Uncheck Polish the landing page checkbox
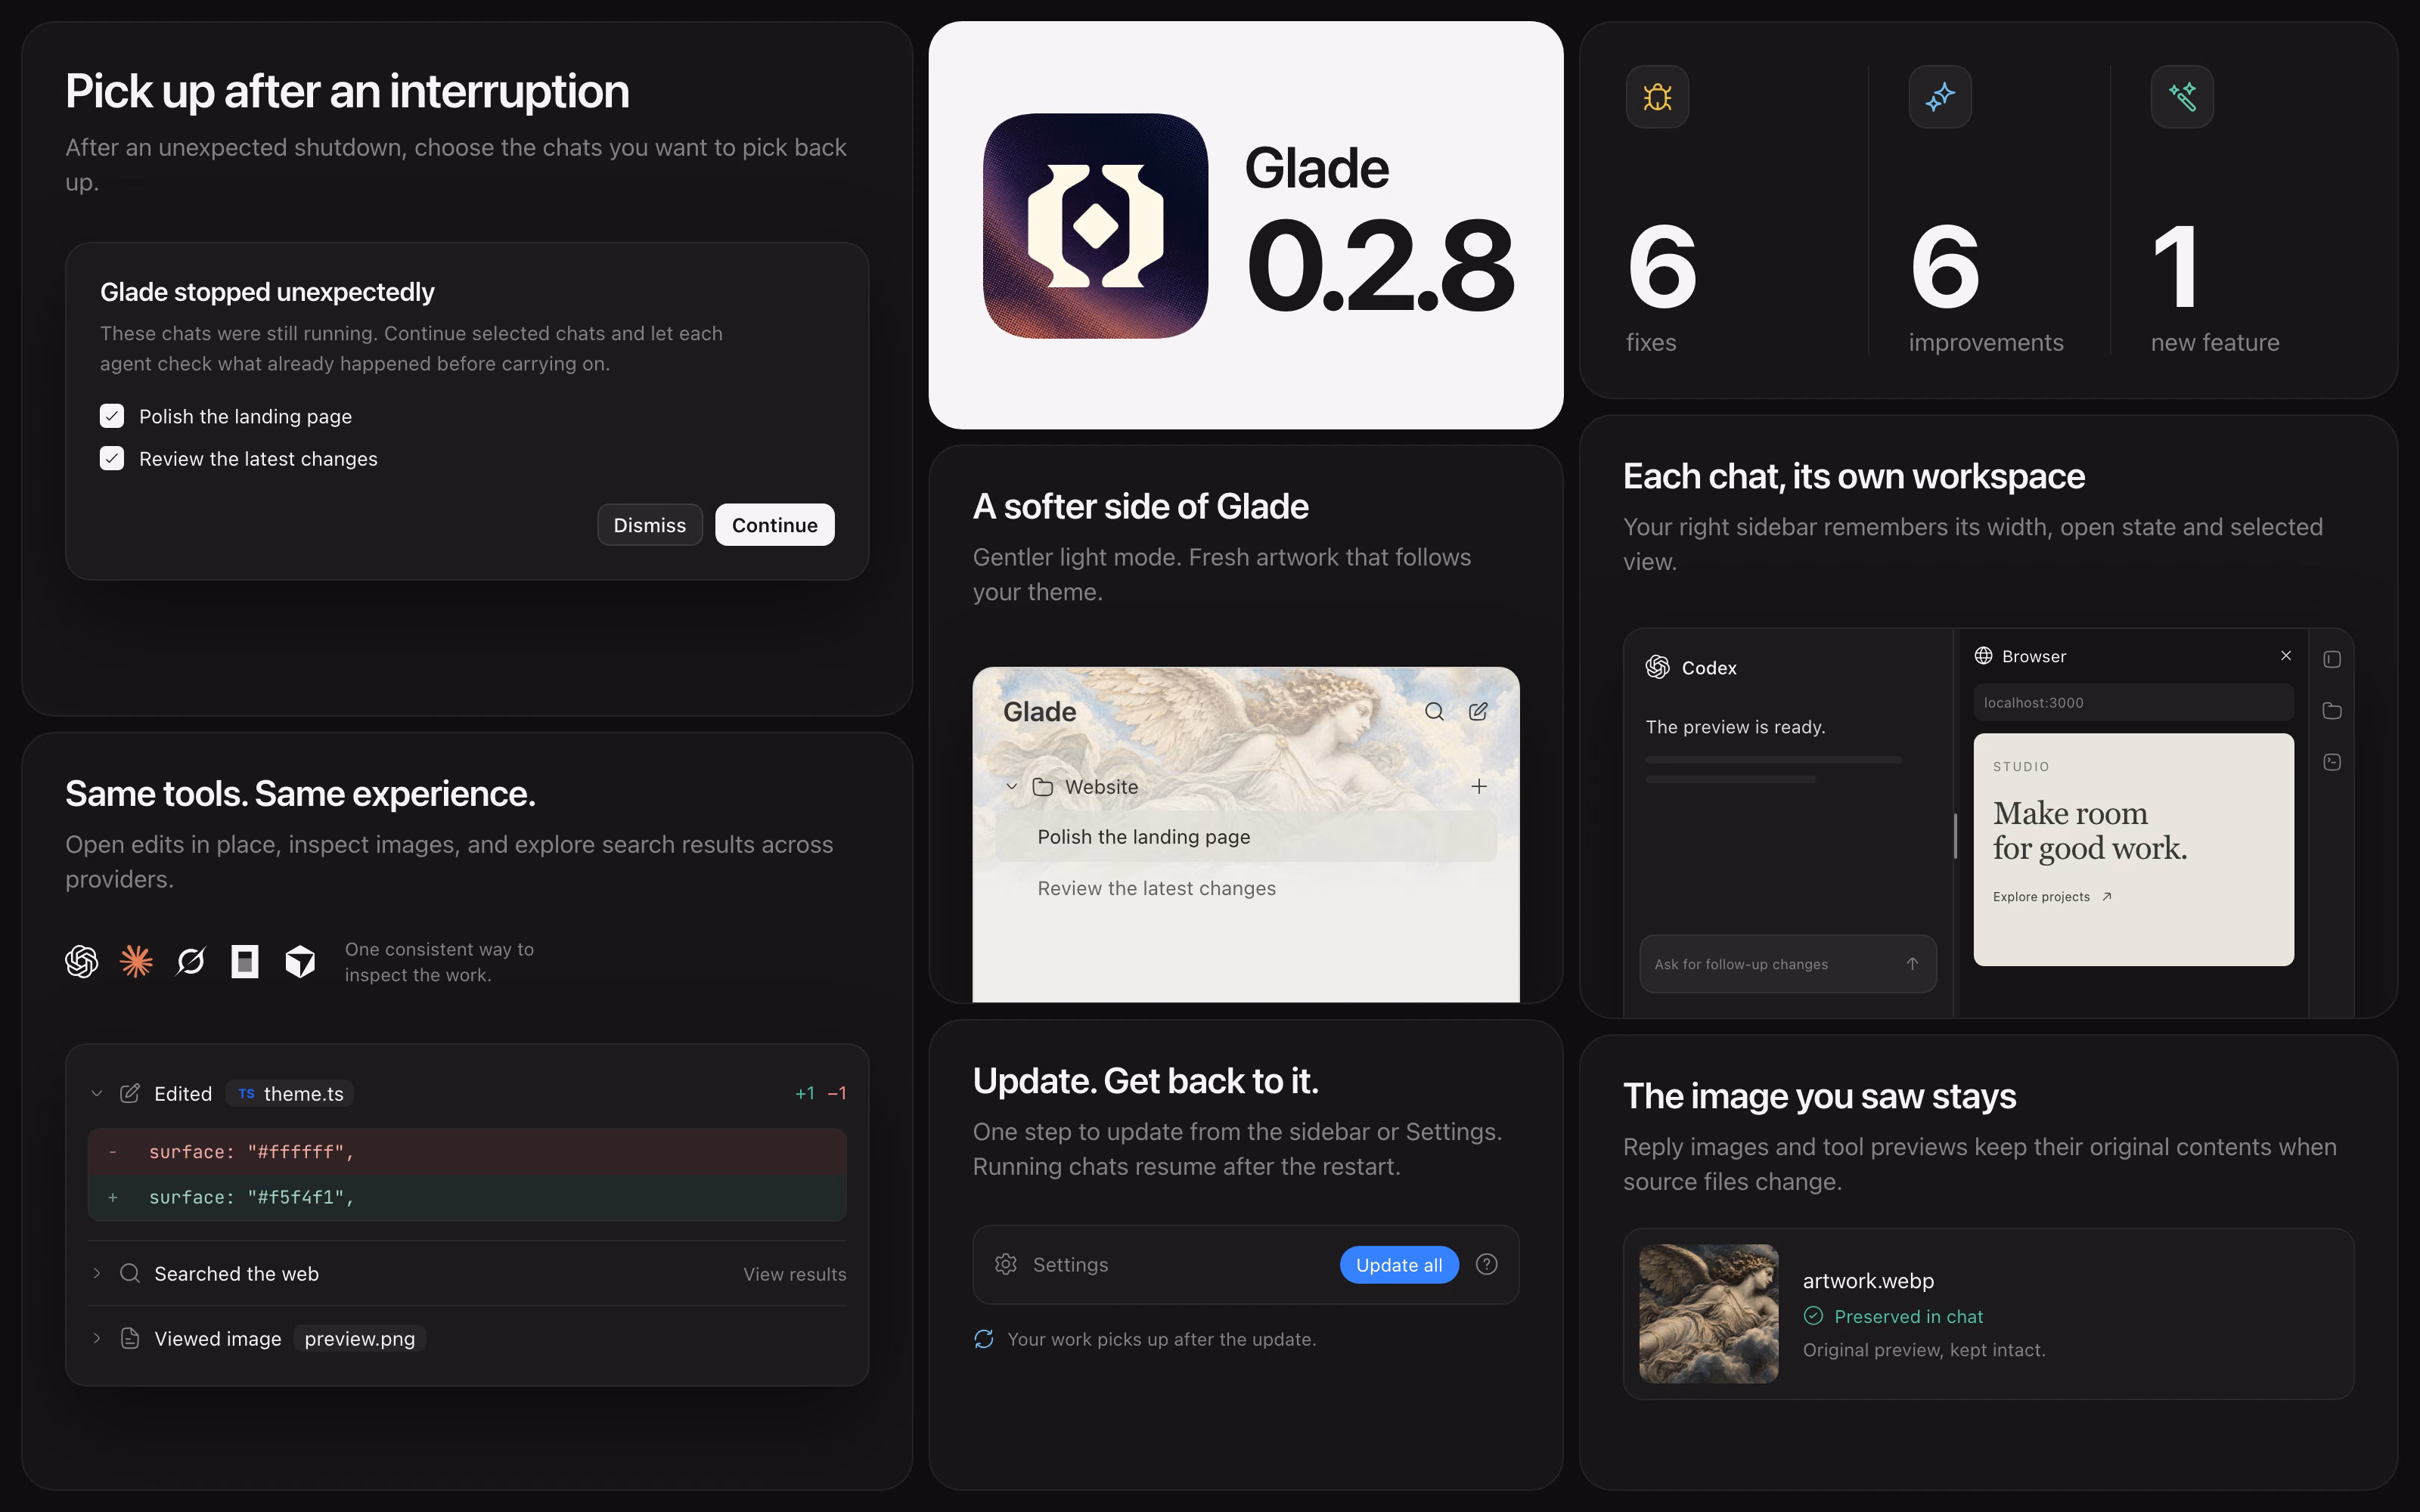Screen dimensions: 2420x1512 click(x=112, y=416)
